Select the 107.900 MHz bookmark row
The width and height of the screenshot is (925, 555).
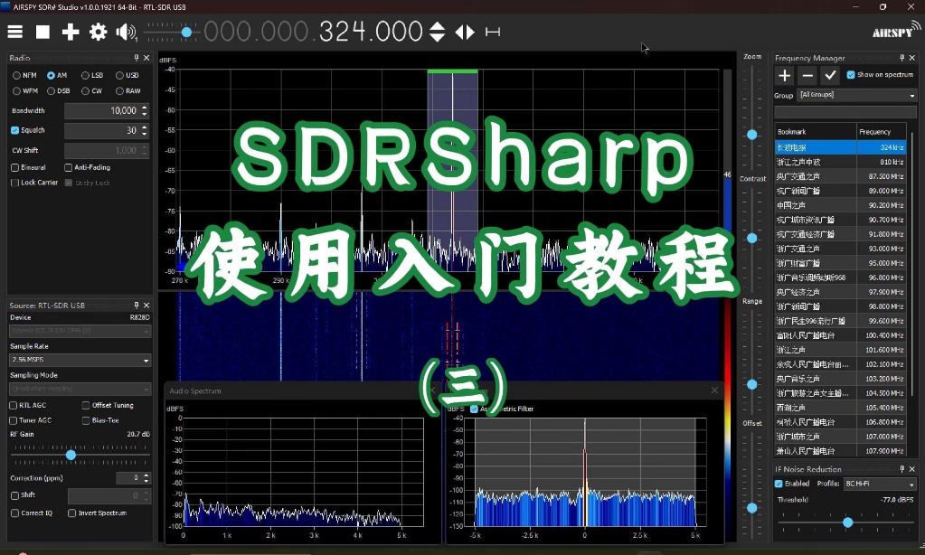tap(840, 451)
